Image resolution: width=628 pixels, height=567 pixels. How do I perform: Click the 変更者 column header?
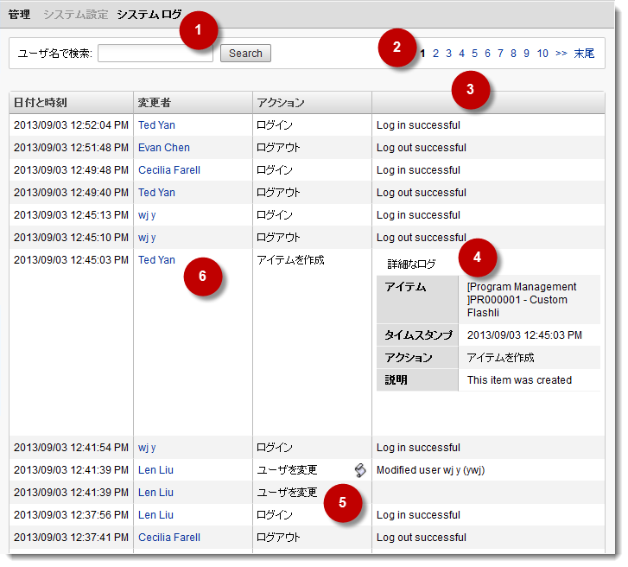[x=193, y=103]
